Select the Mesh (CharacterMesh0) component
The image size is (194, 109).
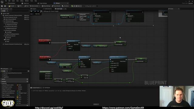tap(15, 19)
